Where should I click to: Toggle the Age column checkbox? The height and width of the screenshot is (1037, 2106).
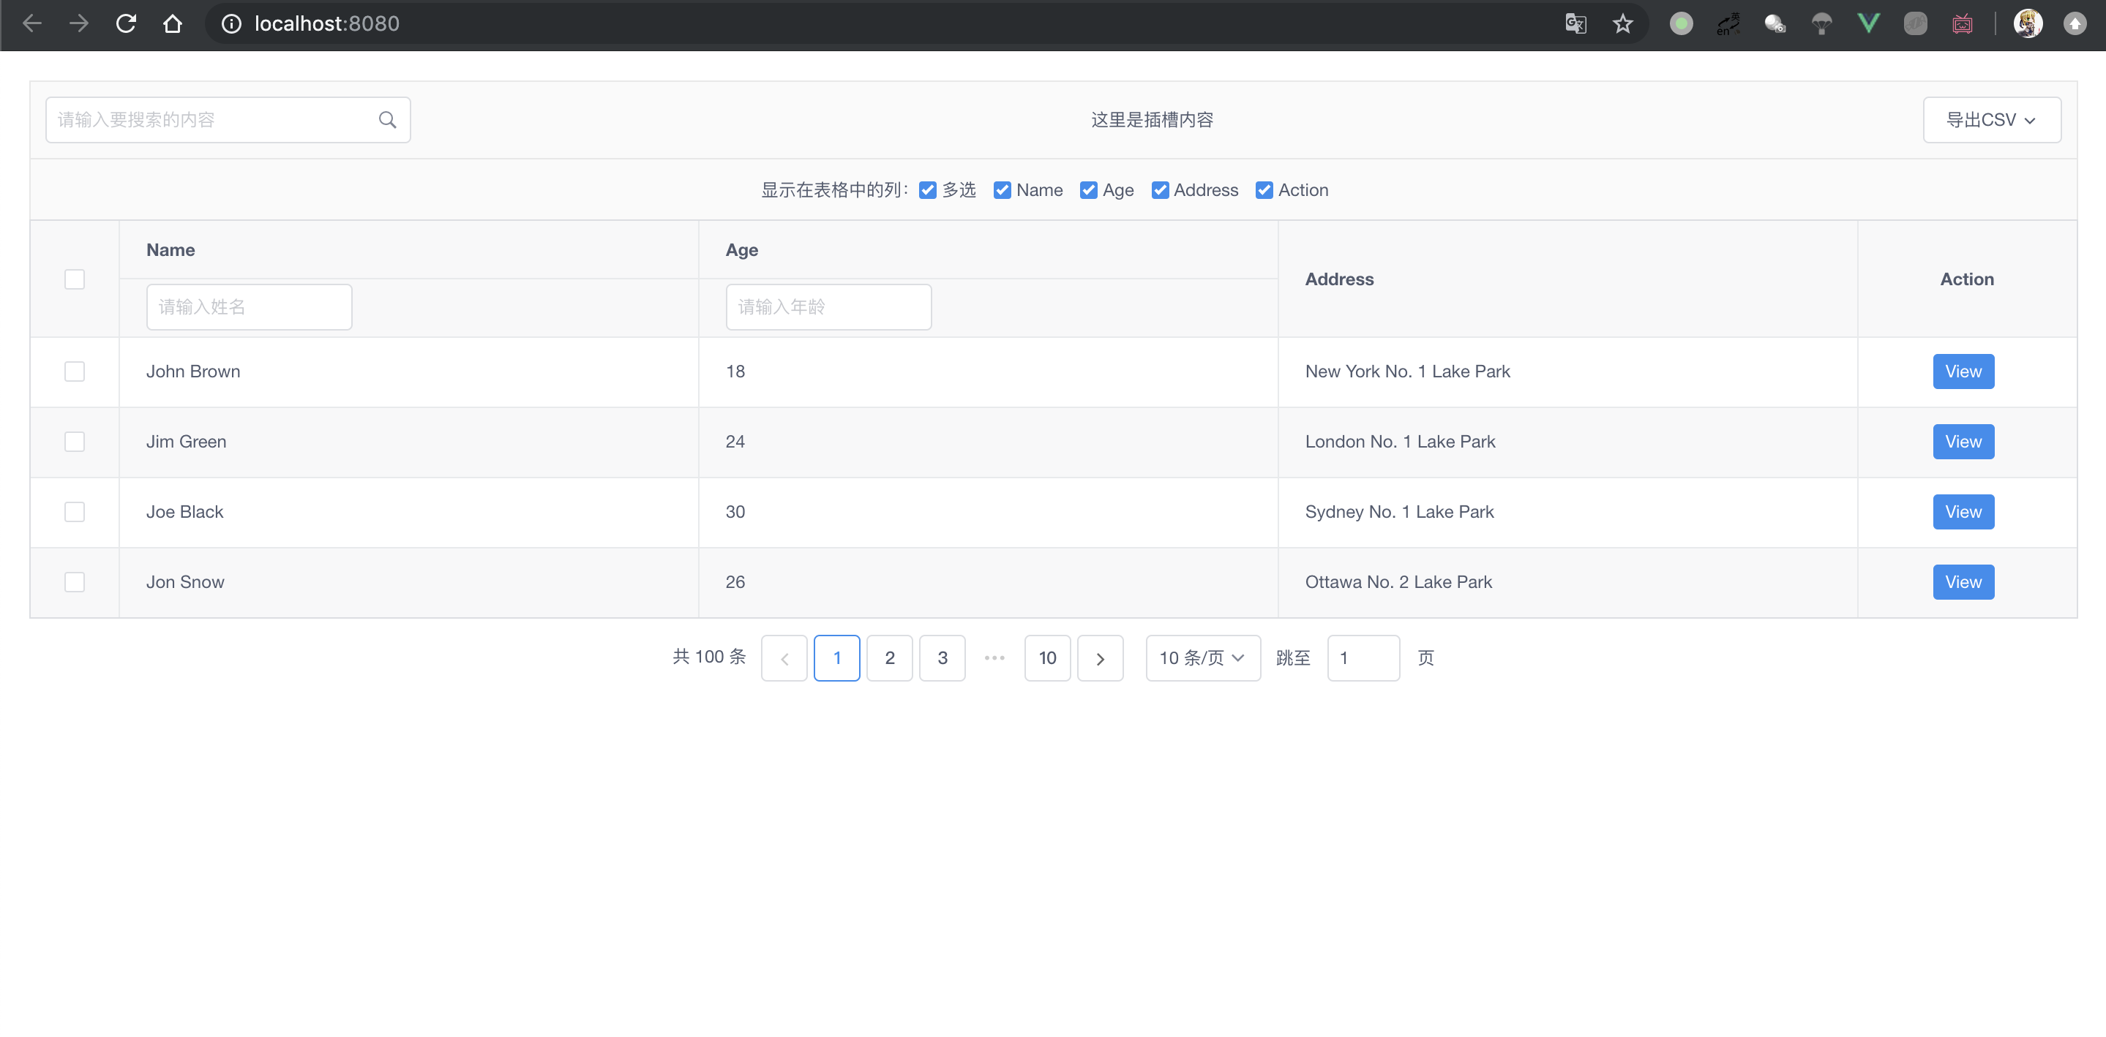(1088, 190)
